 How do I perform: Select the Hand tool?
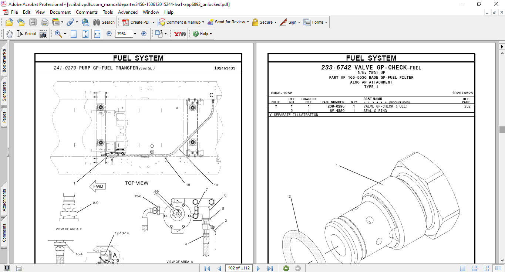(x=9, y=34)
